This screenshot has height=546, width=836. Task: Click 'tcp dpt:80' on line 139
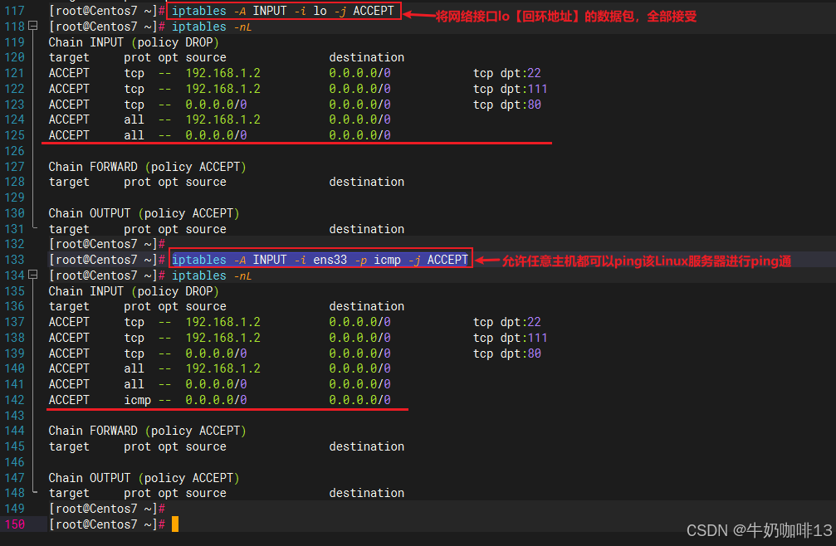[507, 353]
